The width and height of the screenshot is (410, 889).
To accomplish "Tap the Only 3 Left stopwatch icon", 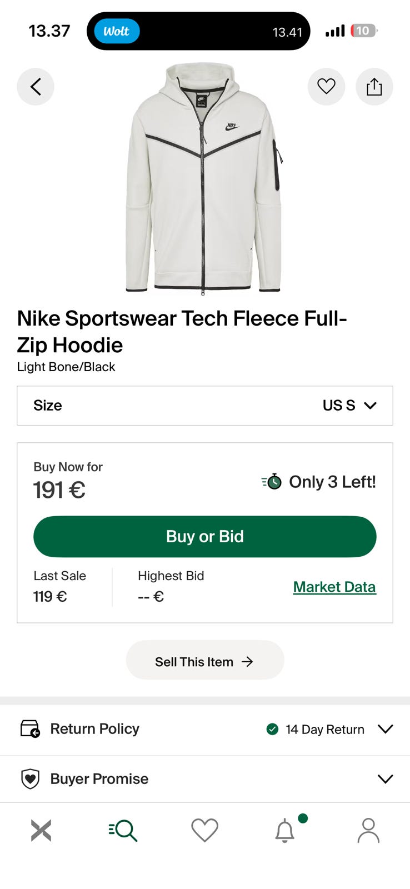I will point(272,482).
